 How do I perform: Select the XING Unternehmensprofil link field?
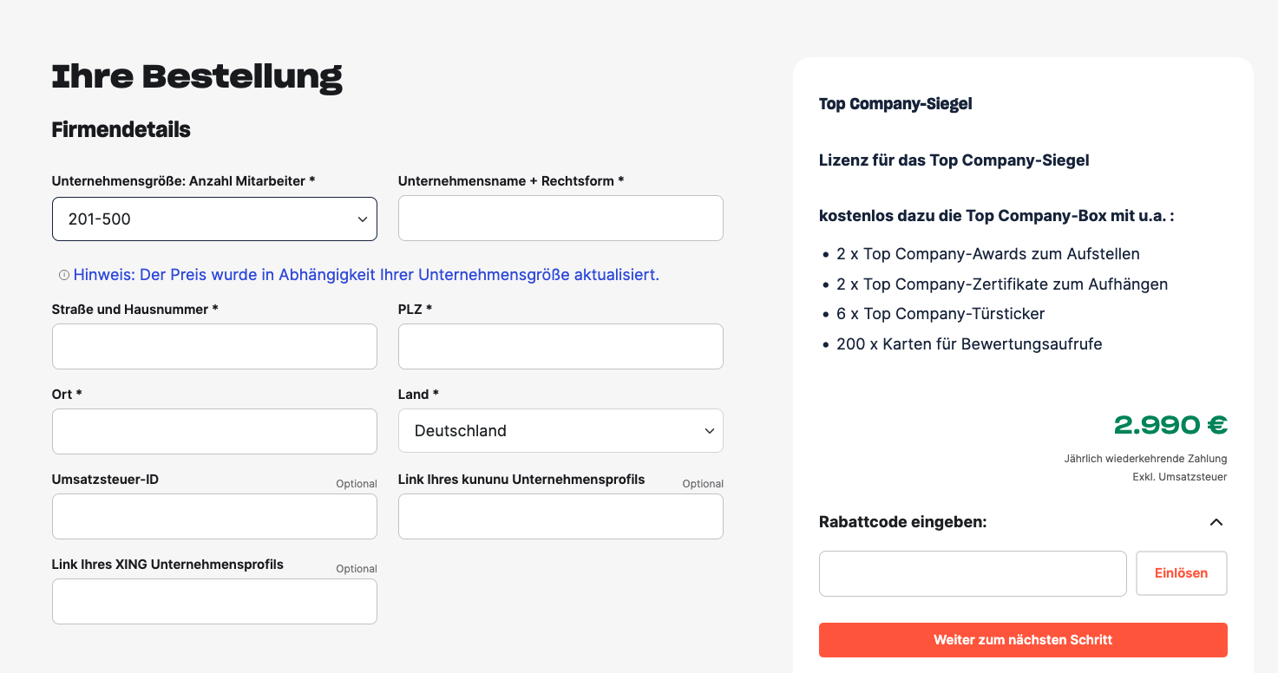pyautogui.click(x=214, y=602)
